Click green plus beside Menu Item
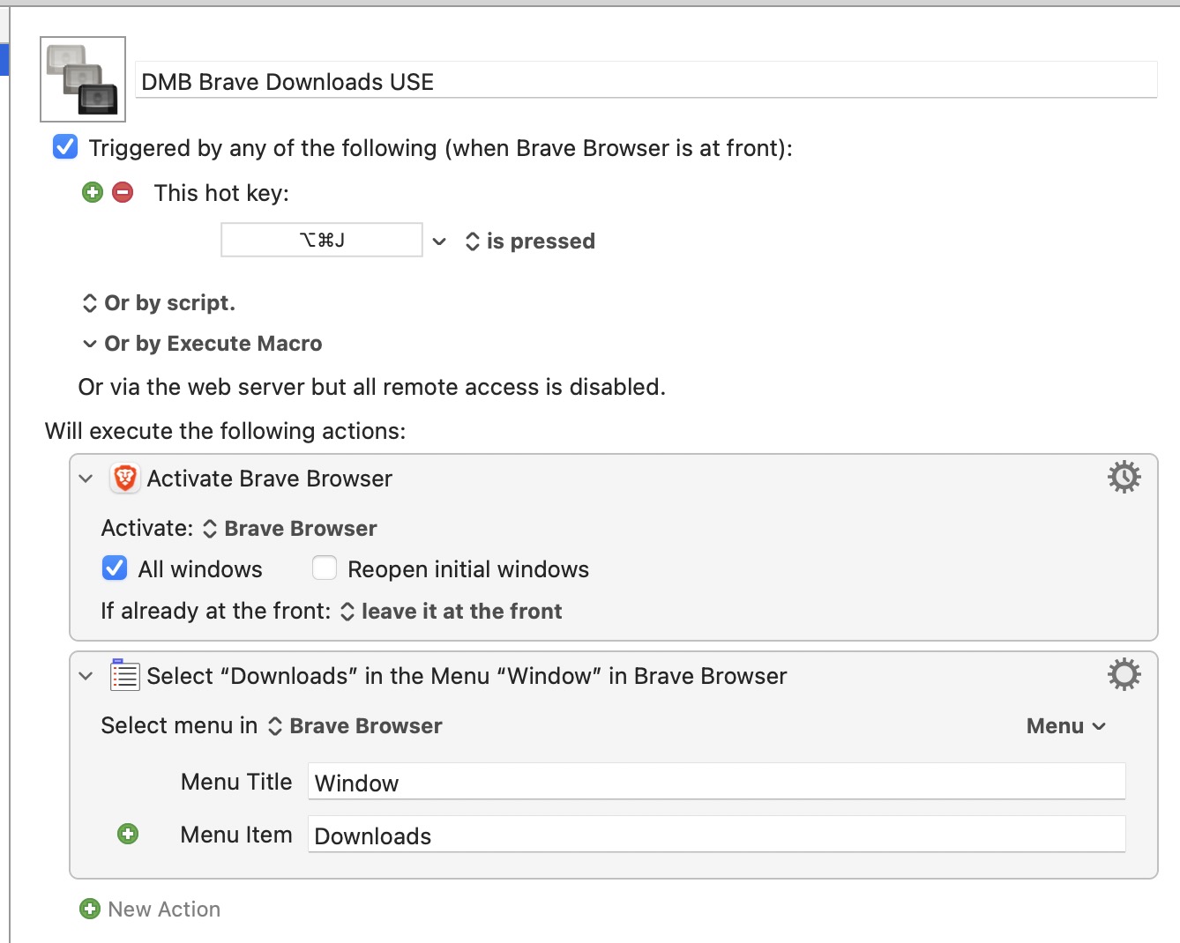 [x=128, y=834]
